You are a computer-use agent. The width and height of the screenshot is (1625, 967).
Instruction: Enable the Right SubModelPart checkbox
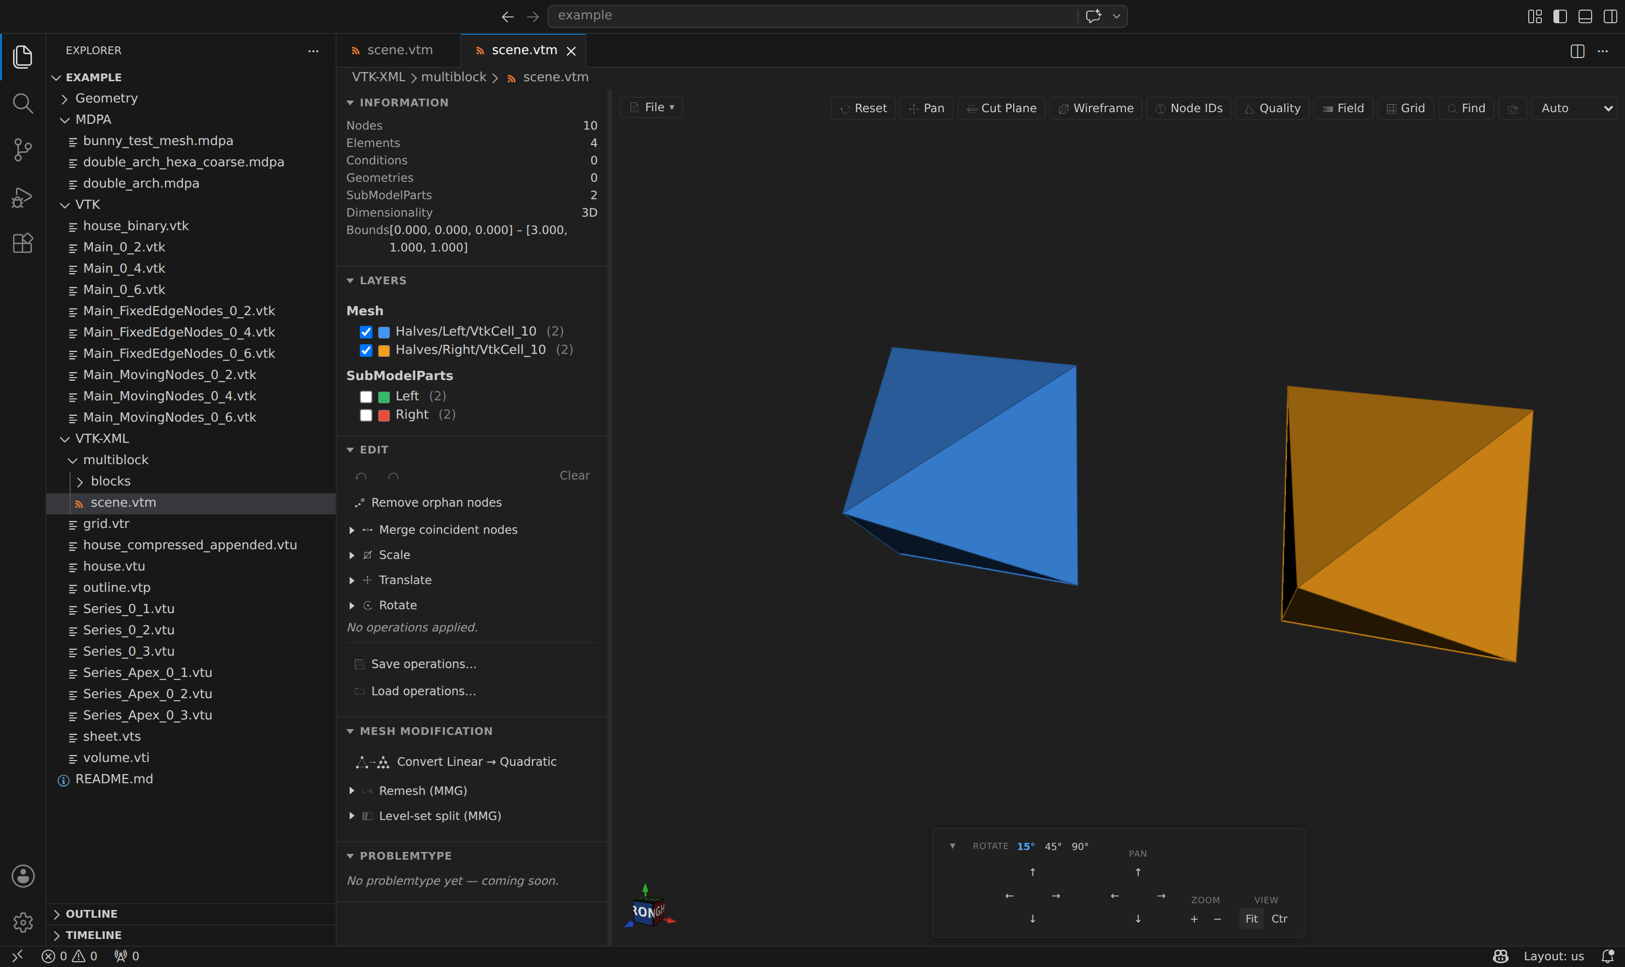tap(366, 415)
